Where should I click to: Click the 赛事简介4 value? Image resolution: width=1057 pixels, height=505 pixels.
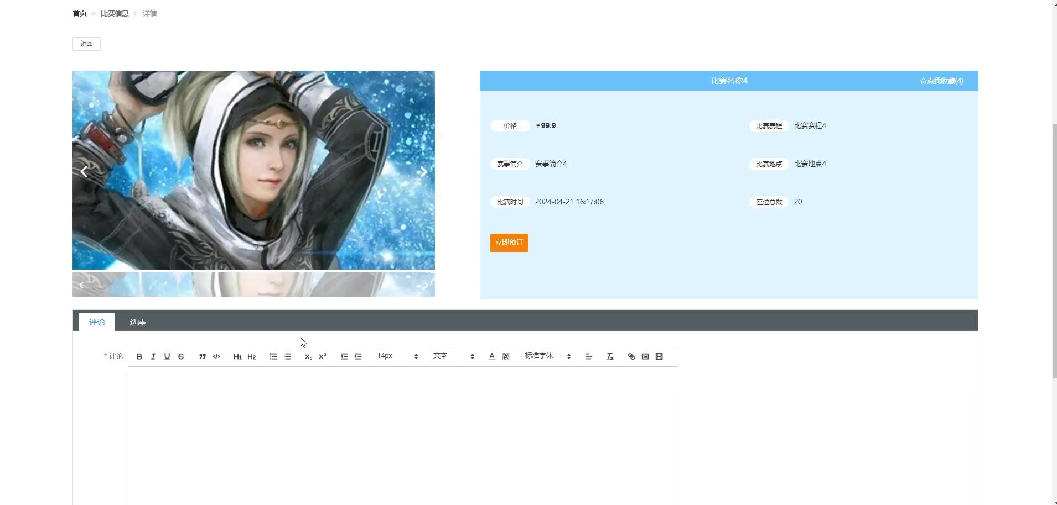pyautogui.click(x=551, y=164)
